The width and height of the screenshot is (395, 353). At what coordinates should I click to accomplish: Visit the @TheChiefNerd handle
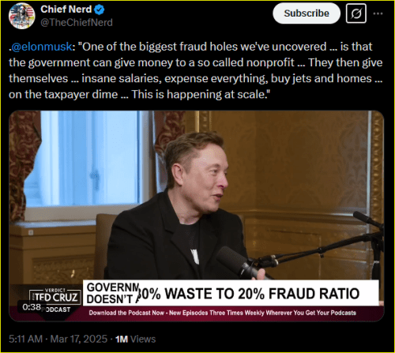point(77,23)
